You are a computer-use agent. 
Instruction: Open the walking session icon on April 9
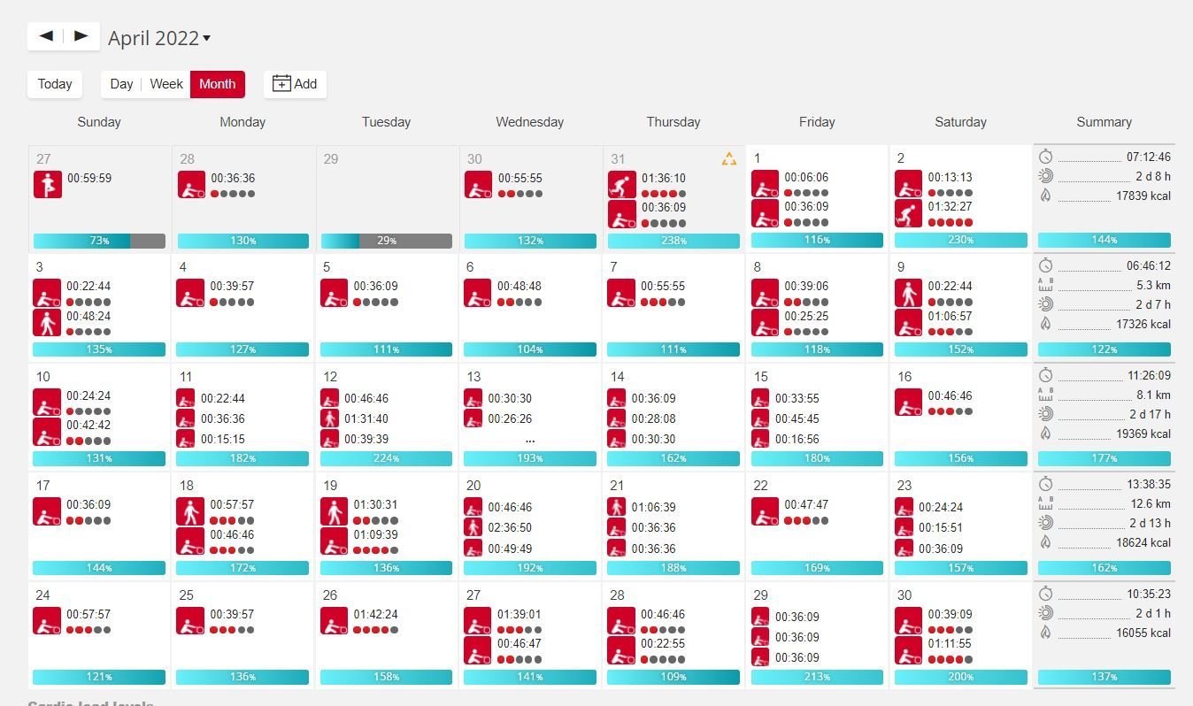point(908,293)
